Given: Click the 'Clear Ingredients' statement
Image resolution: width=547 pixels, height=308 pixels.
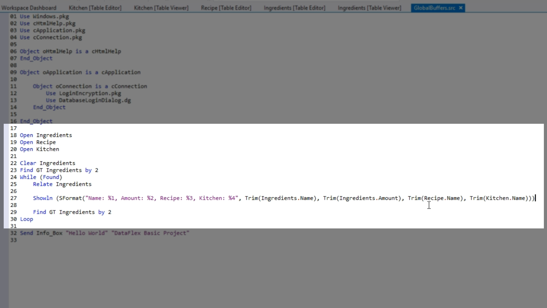Looking at the screenshot, I should coord(47,163).
